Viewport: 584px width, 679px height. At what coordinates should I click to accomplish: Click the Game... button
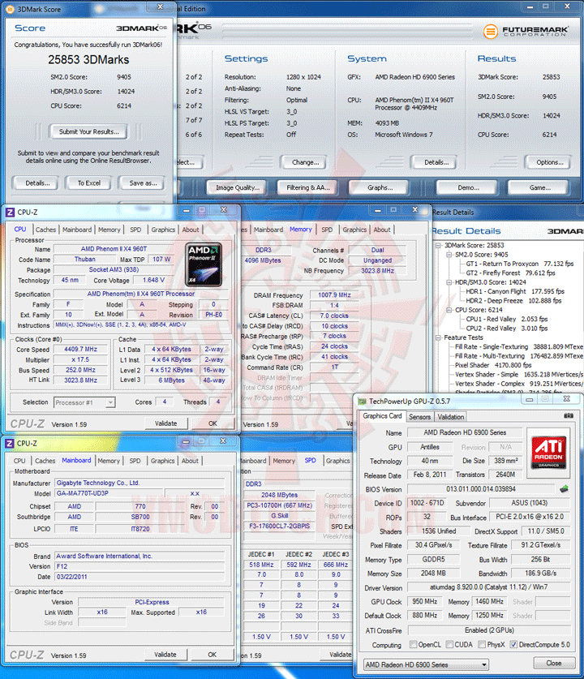click(540, 187)
